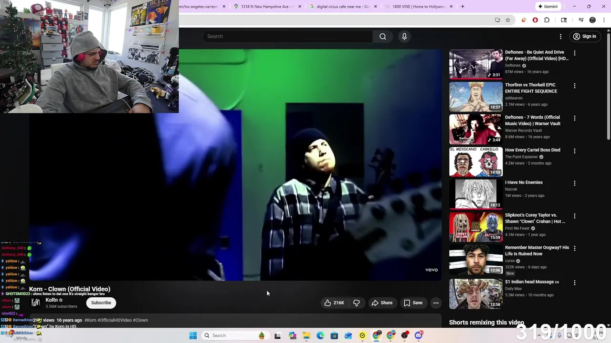Open options for Thorfinn vs Thorkell video
Screen dimensions: 611x343
coord(575,86)
